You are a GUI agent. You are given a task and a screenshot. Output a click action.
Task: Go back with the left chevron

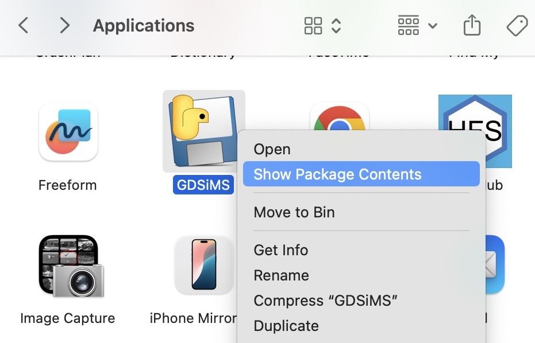coord(23,26)
